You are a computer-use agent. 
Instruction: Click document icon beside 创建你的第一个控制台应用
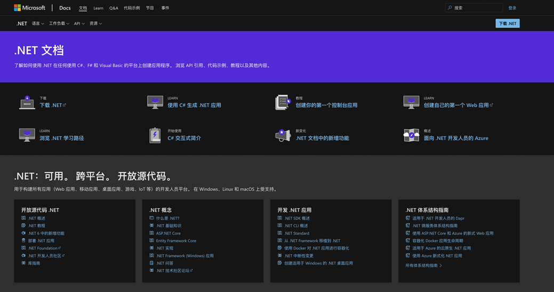(x=283, y=102)
